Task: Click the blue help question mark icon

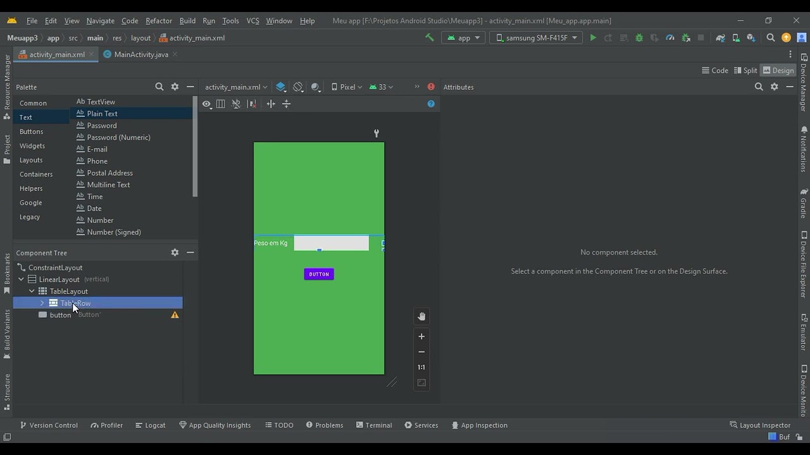Action: pyautogui.click(x=431, y=104)
